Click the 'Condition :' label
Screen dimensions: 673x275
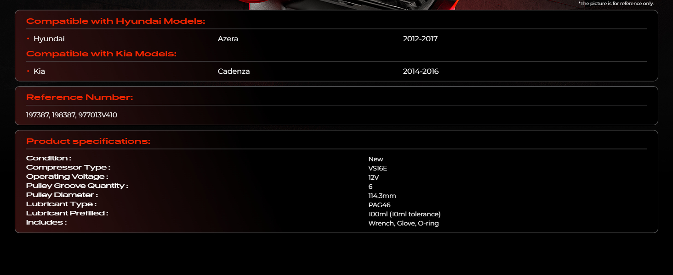[49, 158]
